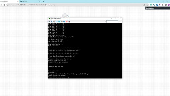Click the 'Login authentication' line in terminal
The width and height of the screenshot is (170, 96).
[56, 66]
